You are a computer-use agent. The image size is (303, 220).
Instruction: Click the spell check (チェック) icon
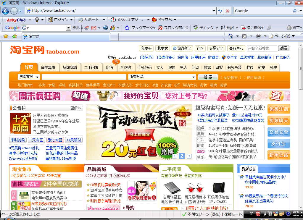(x=196, y=28)
